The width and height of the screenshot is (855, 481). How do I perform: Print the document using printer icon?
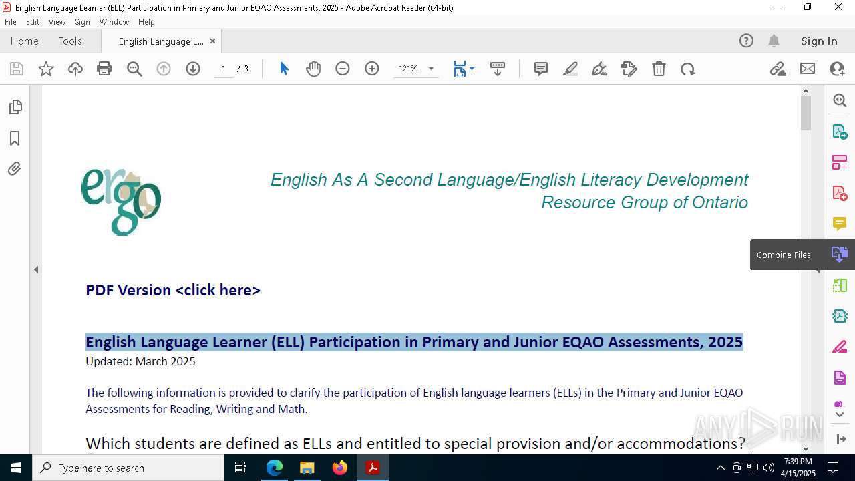[104, 69]
